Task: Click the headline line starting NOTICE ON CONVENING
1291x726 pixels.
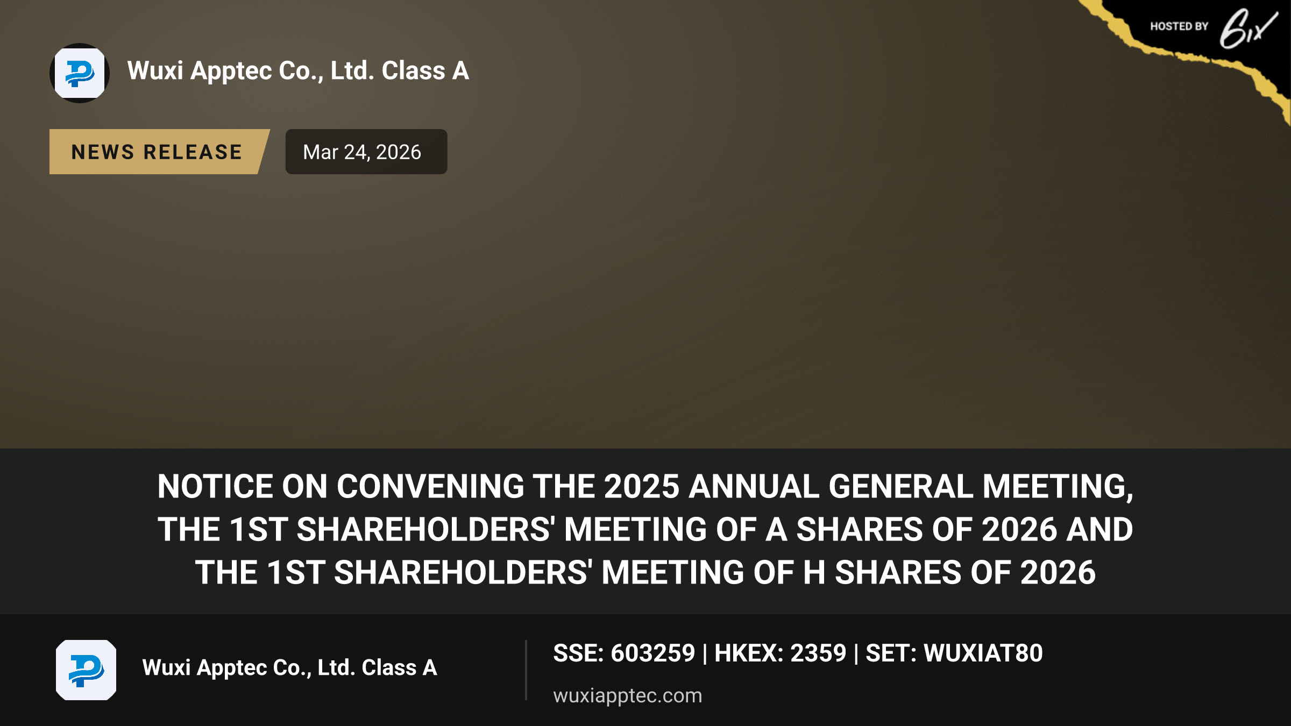Action: click(645, 487)
